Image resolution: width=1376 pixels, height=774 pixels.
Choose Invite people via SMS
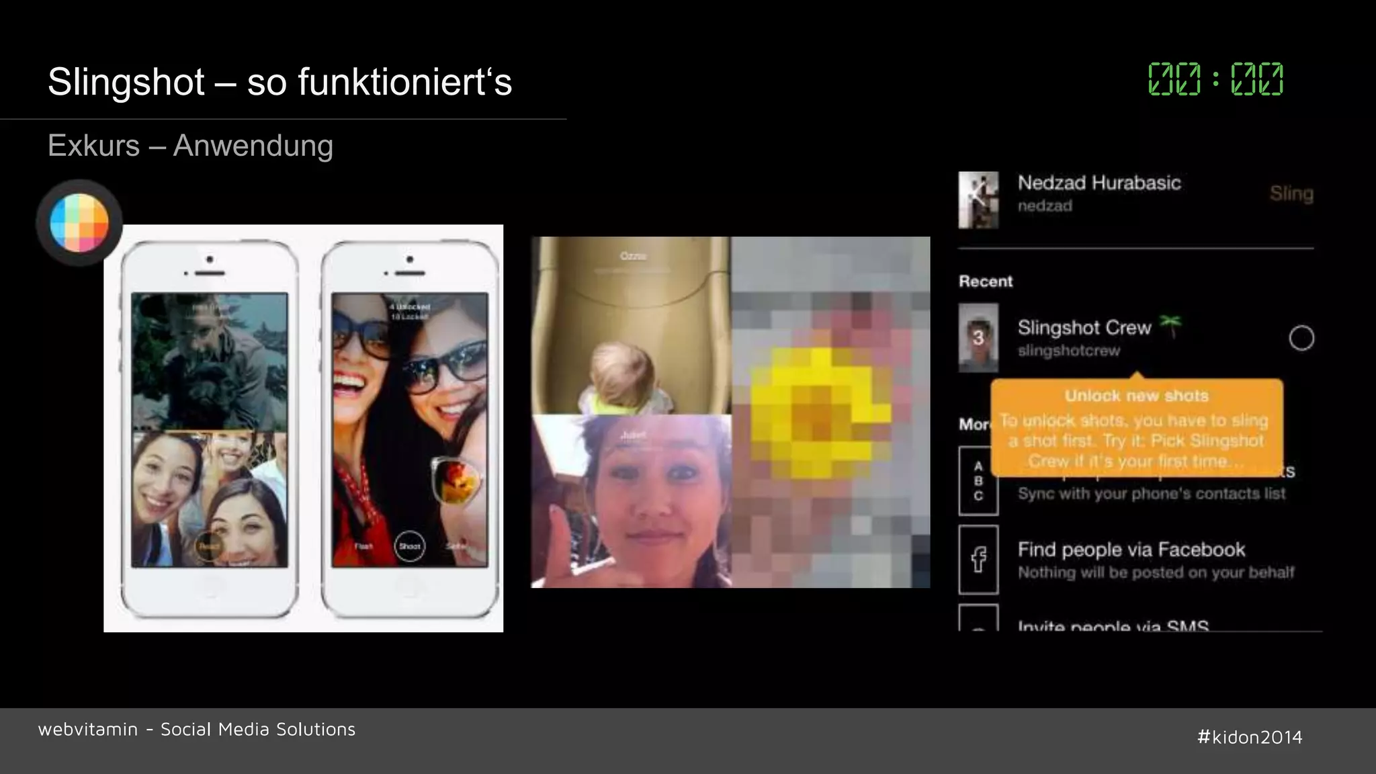pyautogui.click(x=1113, y=626)
